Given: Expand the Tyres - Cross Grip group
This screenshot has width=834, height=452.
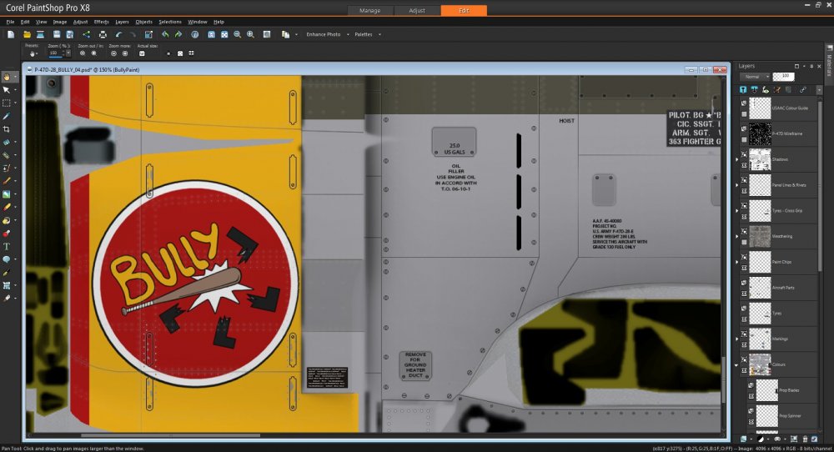Looking at the screenshot, I should point(737,211).
